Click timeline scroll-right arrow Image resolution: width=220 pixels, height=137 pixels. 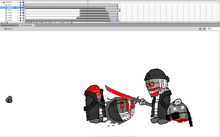tap(219, 22)
